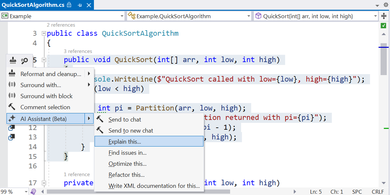Click the vertical scrollbar down arrow
This screenshot has height=195, width=390.
tap(384, 183)
